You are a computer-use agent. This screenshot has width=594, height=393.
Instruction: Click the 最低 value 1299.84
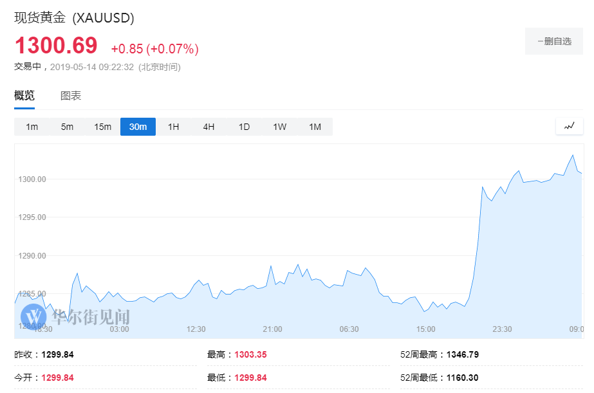(250, 378)
